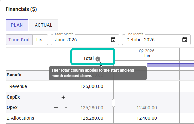The image size is (194, 124).
Task: Click the OpEx row label
Action: tap(12, 108)
